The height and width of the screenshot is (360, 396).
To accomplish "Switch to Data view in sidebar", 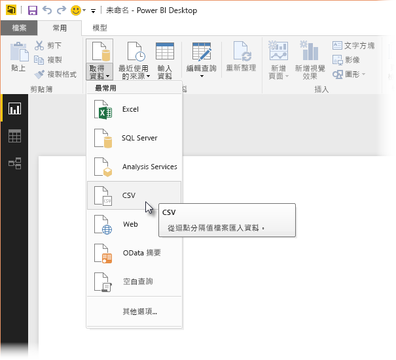I will [x=14, y=136].
